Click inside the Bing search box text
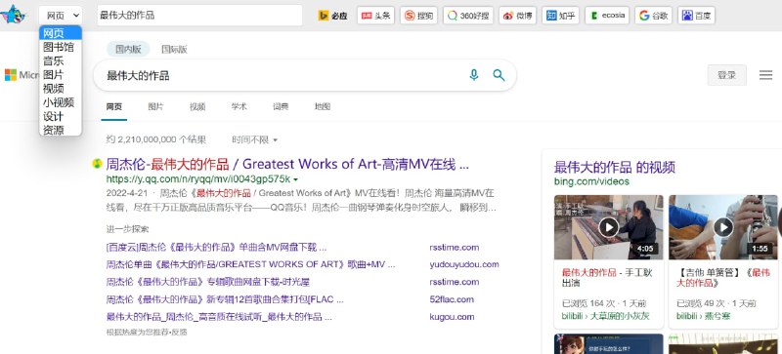 pos(138,76)
